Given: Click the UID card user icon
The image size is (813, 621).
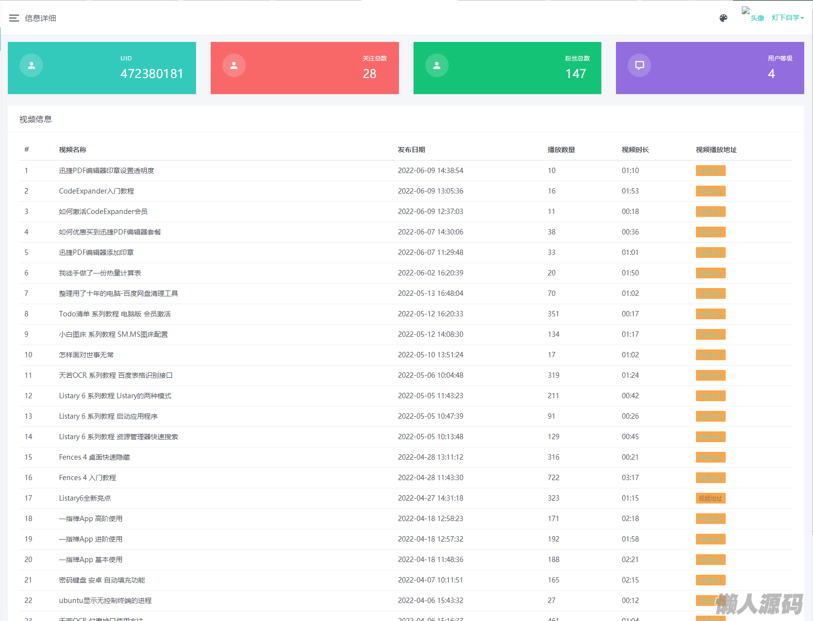Looking at the screenshot, I should (x=31, y=65).
